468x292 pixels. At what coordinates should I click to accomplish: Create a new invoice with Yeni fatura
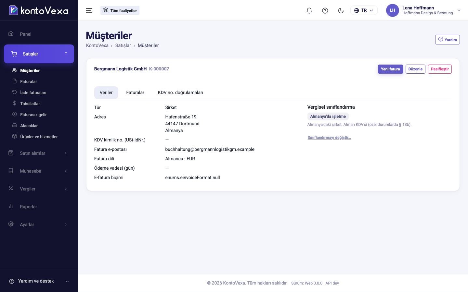390,69
